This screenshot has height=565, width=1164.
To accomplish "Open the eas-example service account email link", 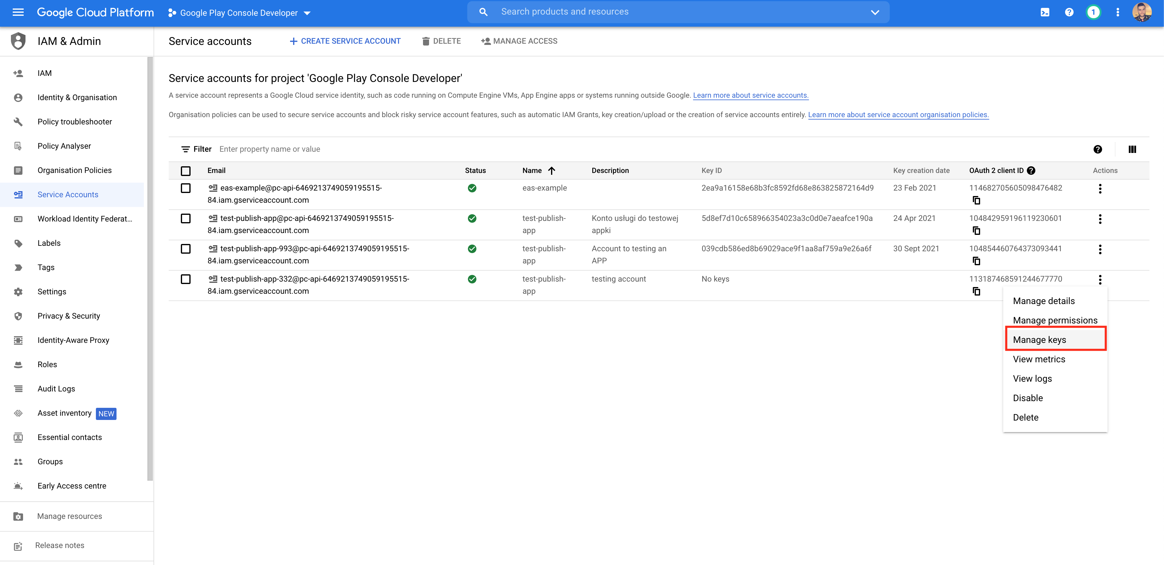I will coord(294,194).
